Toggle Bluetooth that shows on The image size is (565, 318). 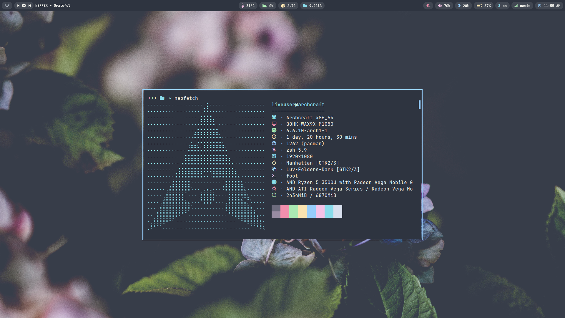point(502,6)
